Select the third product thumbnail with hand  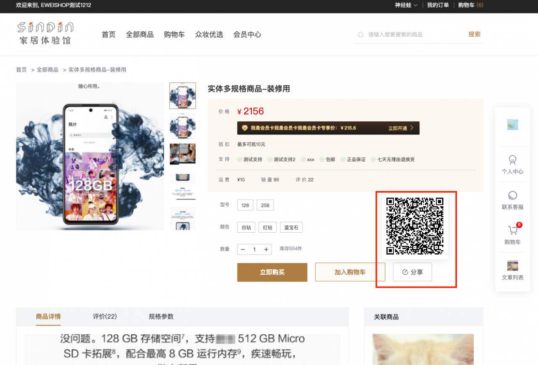182,154
